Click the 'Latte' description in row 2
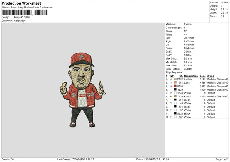 coord(187,83)
